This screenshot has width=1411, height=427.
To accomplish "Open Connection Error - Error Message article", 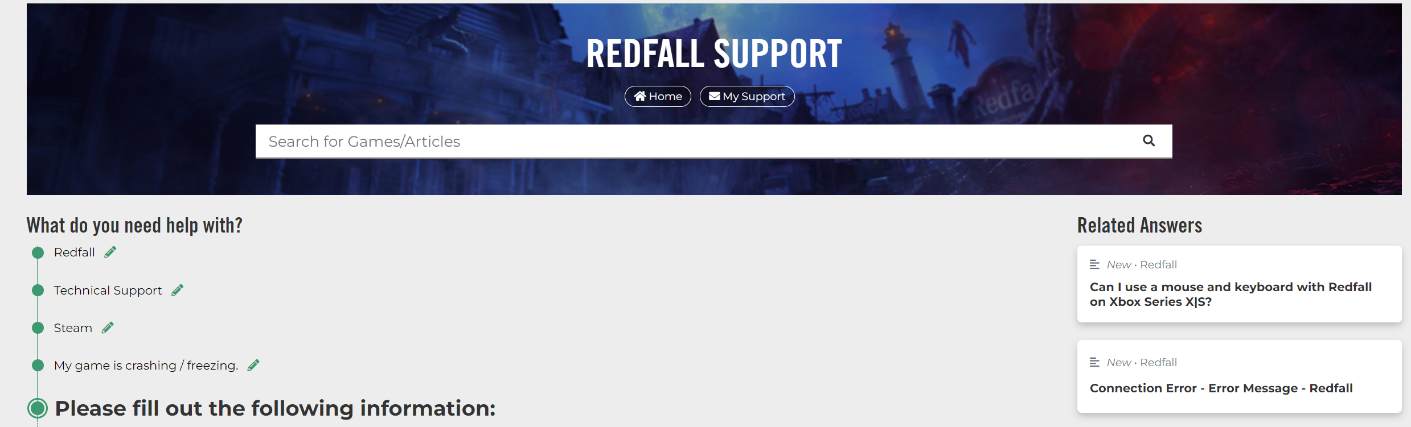I will tap(1221, 388).
